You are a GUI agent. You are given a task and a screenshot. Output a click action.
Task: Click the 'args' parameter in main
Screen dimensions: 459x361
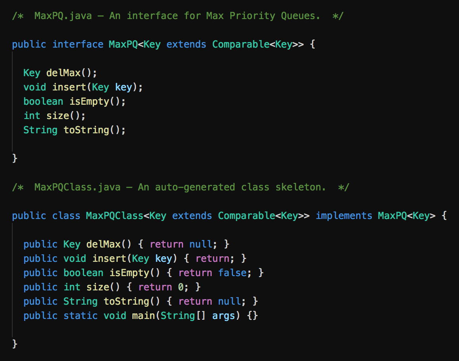click(224, 316)
